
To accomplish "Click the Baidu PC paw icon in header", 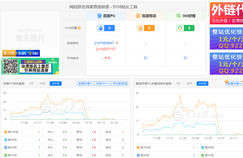I will tap(99, 16).
